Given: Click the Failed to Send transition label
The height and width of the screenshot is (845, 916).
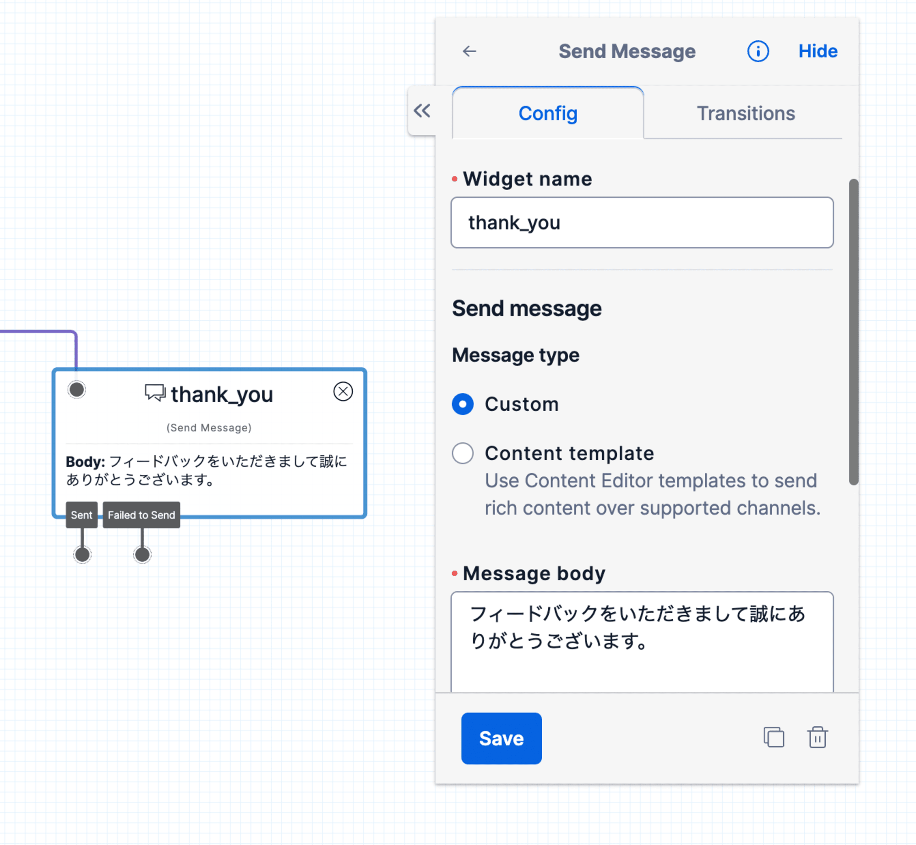Looking at the screenshot, I should coord(141,515).
